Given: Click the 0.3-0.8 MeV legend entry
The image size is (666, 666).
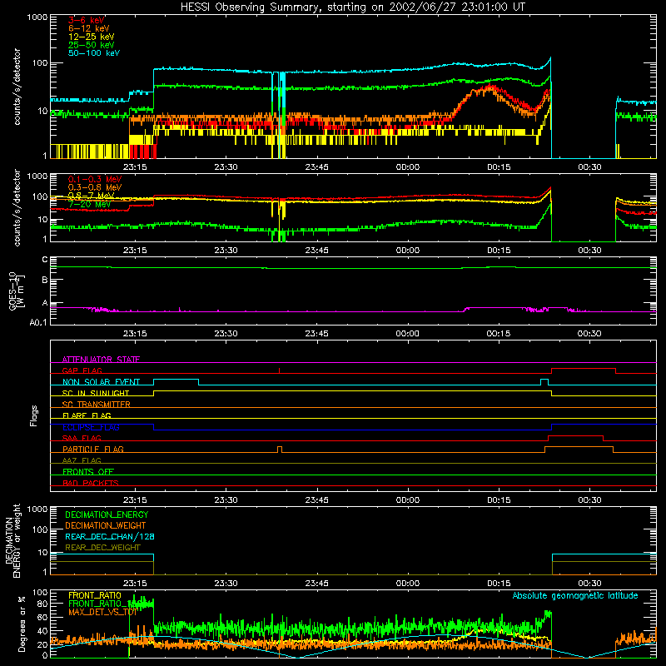Looking at the screenshot, I should [95, 187].
